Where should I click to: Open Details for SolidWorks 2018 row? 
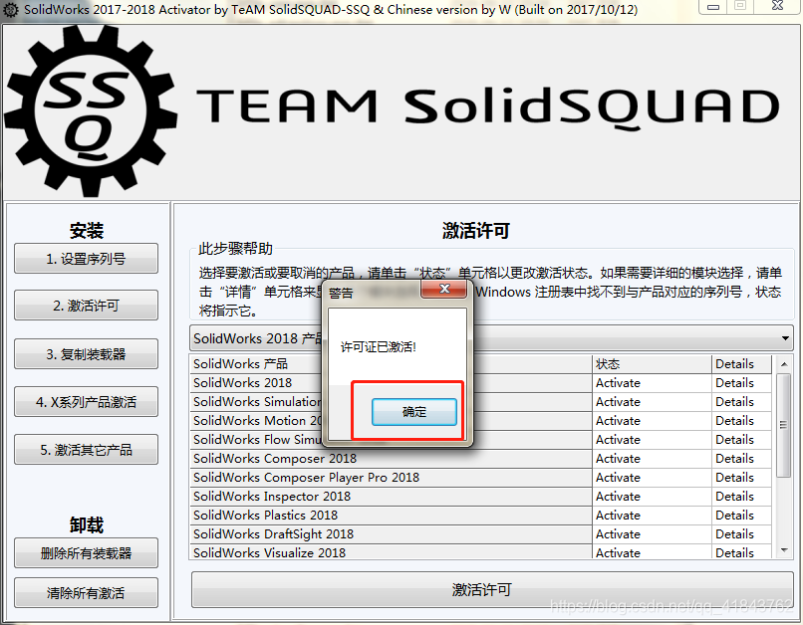point(741,383)
